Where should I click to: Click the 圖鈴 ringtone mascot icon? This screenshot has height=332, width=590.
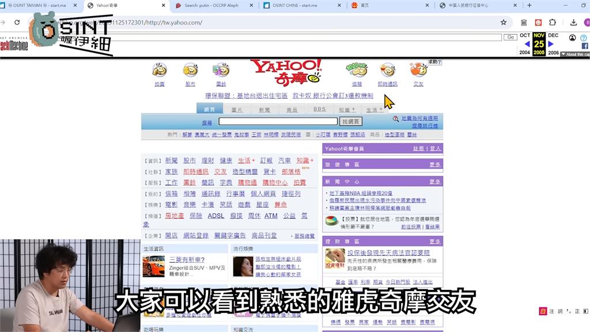(221, 70)
